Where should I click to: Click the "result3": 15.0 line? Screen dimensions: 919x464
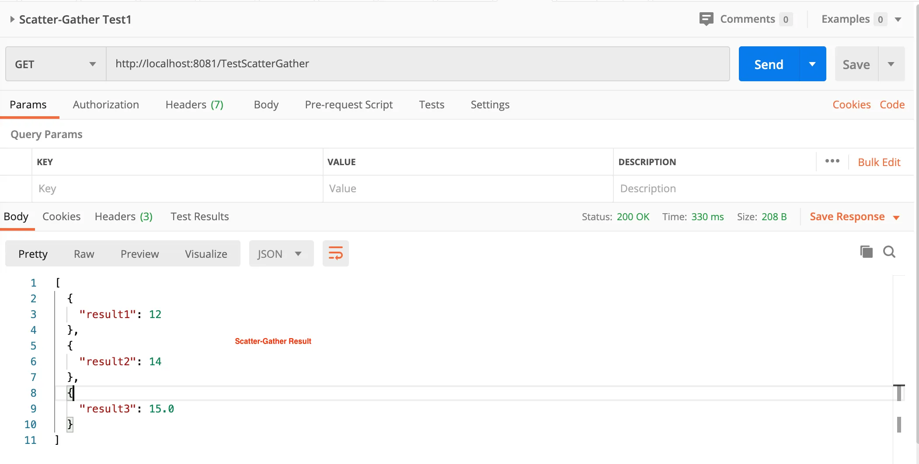point(126,409)
